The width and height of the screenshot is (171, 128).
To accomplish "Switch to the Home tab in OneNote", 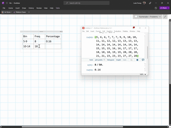I will click(x=11, y=8).
